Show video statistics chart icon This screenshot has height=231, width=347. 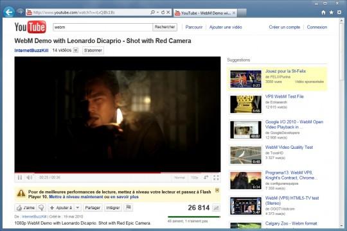[216, 208]
